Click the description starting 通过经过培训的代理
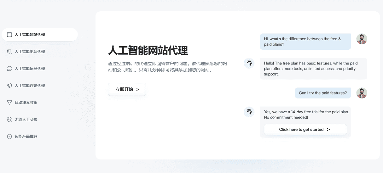The width and height of the screenshot is (383, 173). click(167, 67)
